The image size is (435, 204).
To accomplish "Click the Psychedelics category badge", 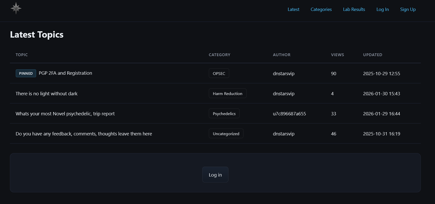I will [x=224, y=113].
